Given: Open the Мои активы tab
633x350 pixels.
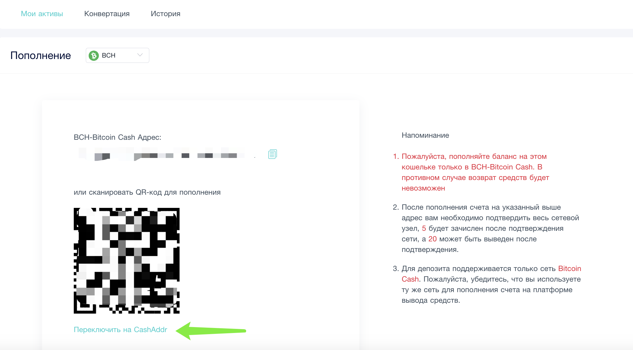Looking at the screenshot, I should click(x=42, y=14).
